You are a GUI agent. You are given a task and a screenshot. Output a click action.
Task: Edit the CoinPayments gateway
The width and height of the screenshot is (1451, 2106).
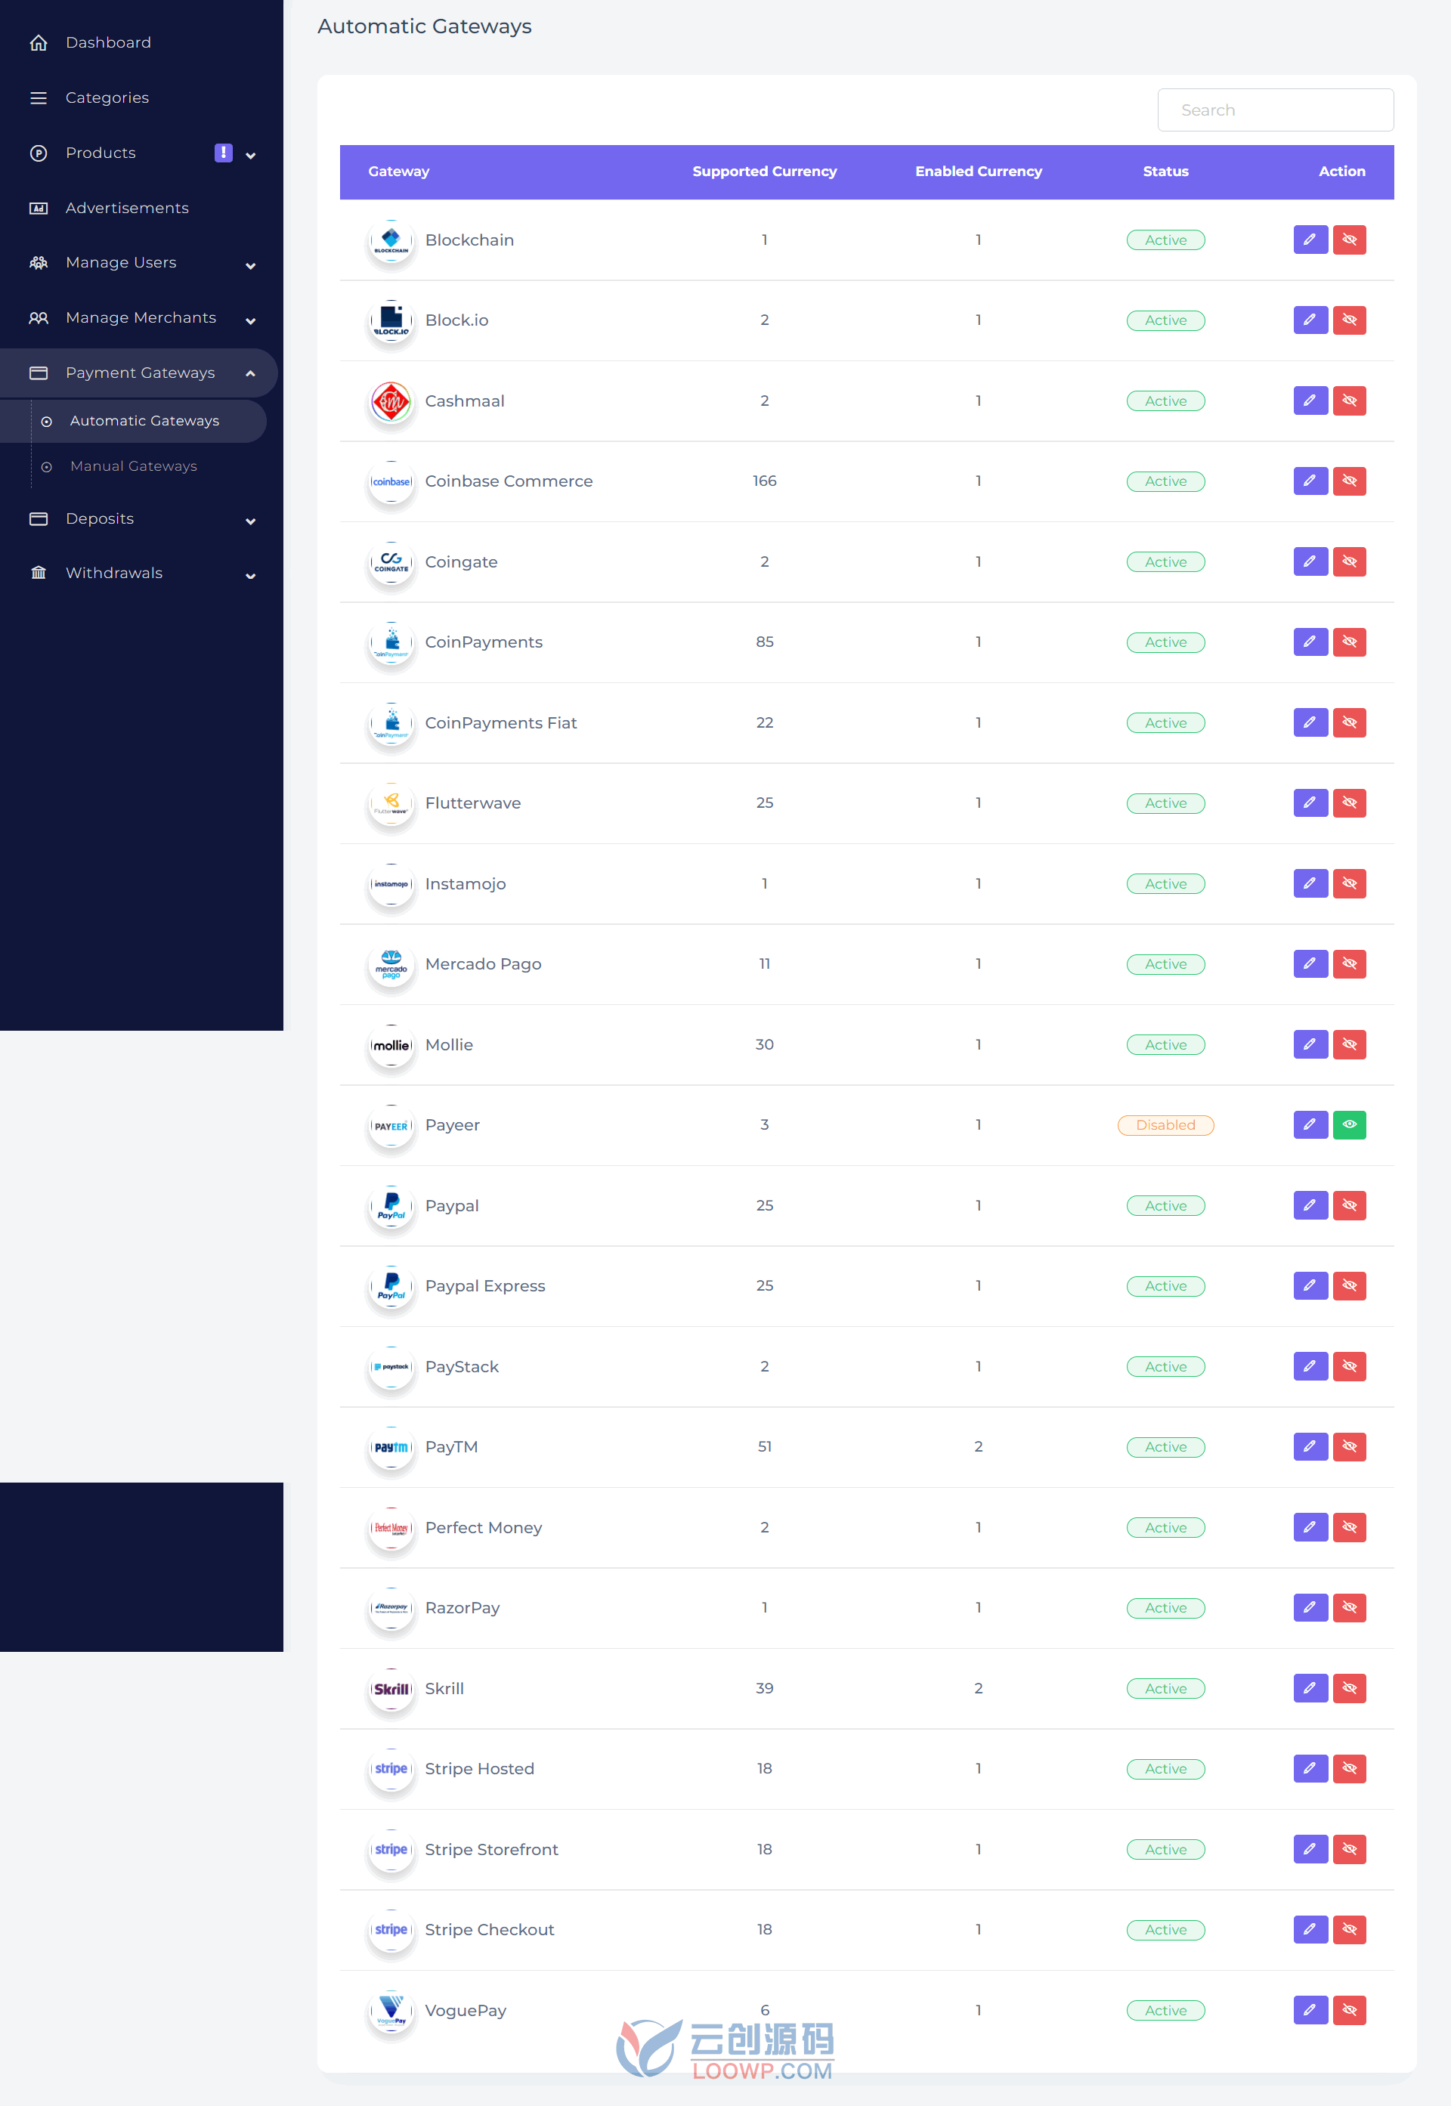[1310, 642]
